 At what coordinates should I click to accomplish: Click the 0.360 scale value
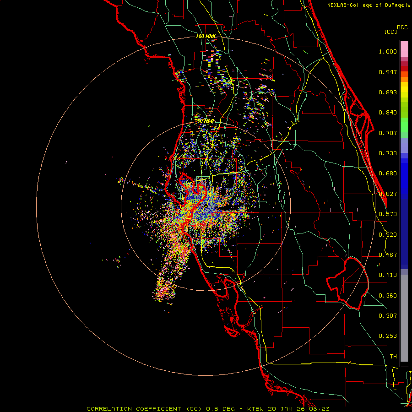pyautogui.click(x=388, y=296)
